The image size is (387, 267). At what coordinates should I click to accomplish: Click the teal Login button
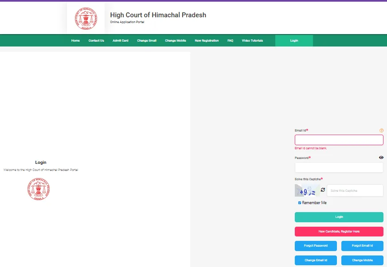[339, 217]
